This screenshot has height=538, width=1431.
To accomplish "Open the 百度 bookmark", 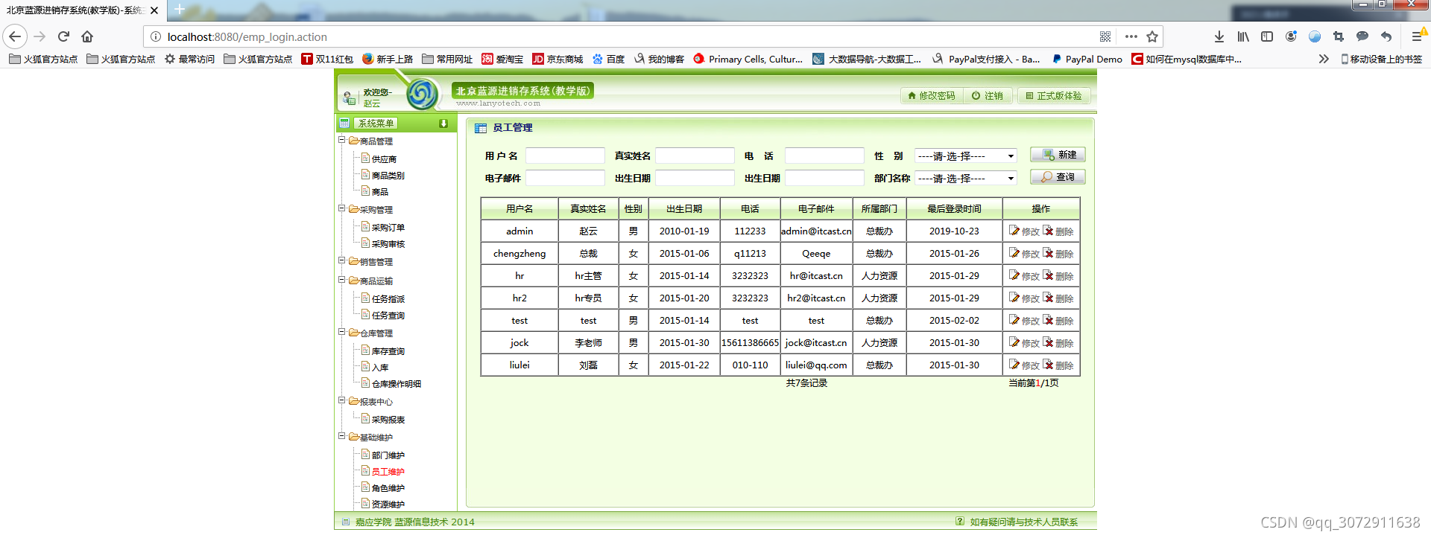I will point(608,59).
